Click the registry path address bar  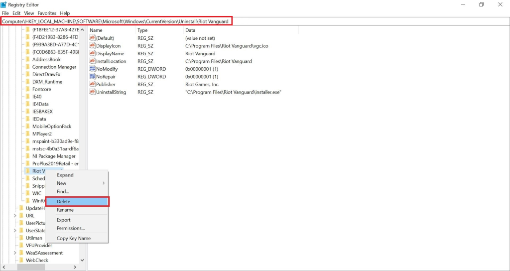click(255, 21)
